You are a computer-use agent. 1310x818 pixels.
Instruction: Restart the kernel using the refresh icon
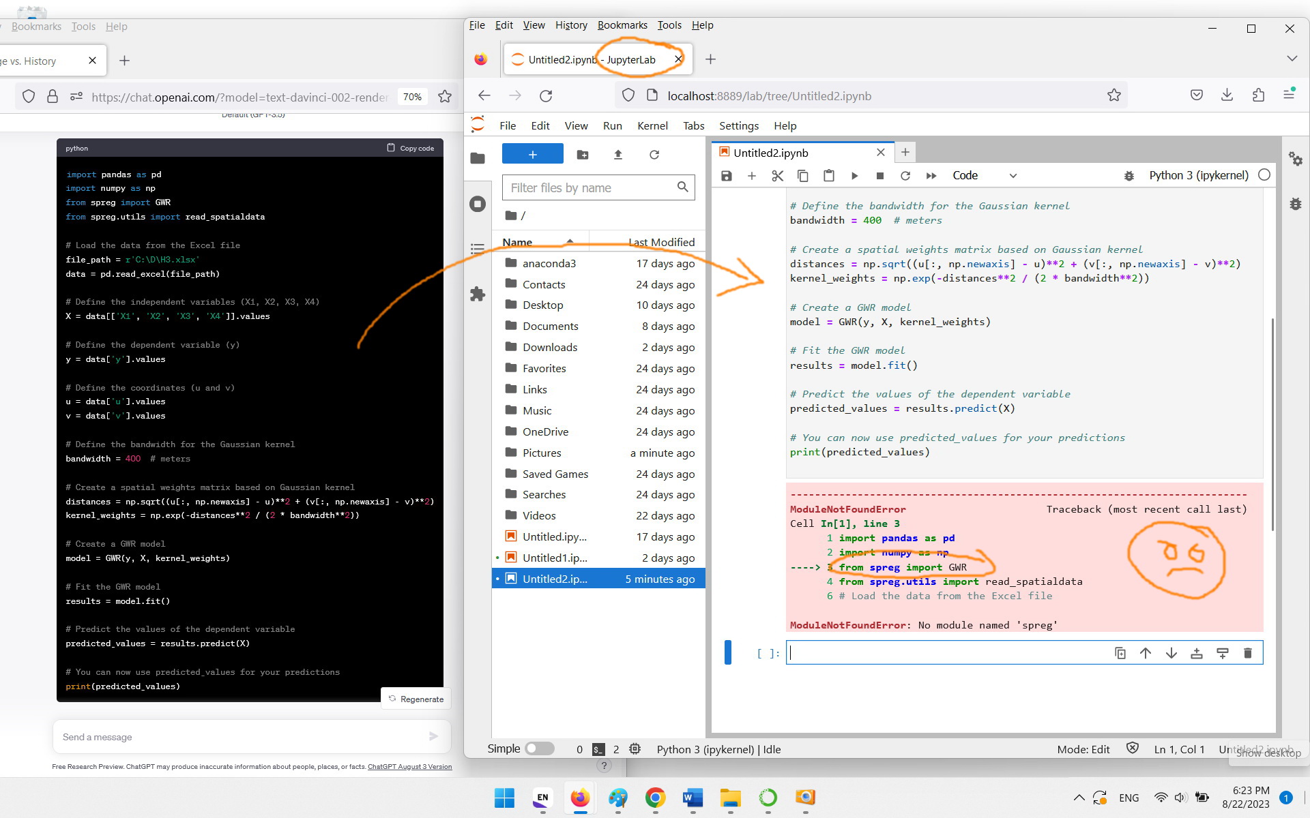(906, 175)
